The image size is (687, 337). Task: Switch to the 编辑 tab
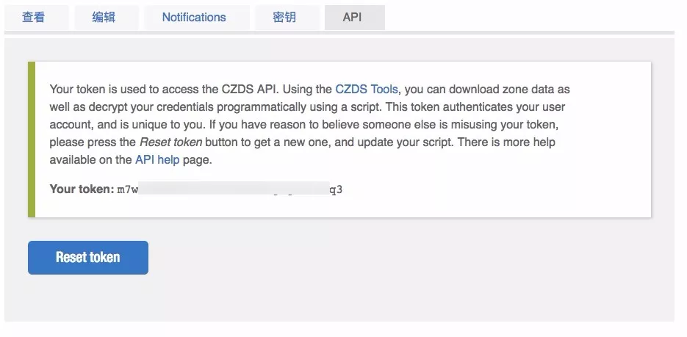coord(104,17)
